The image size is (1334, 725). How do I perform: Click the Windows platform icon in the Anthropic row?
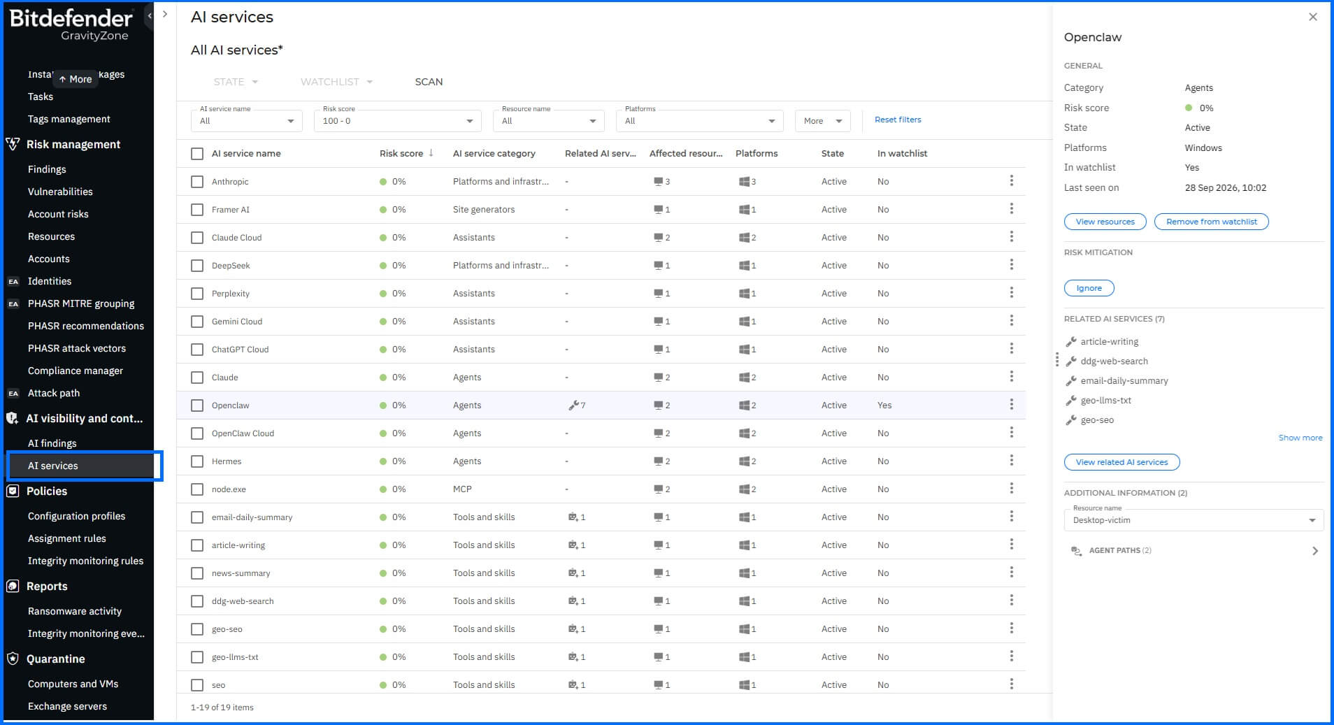click(x=744, y=182)
